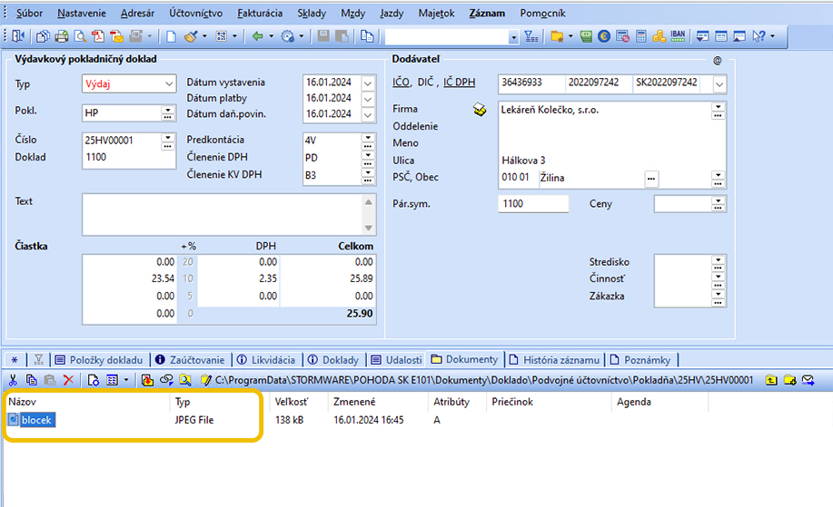The width and height of the screenshot is (833, 507).
Task: Click the ellipsis button beside Žilina
Action: (651, 179)
